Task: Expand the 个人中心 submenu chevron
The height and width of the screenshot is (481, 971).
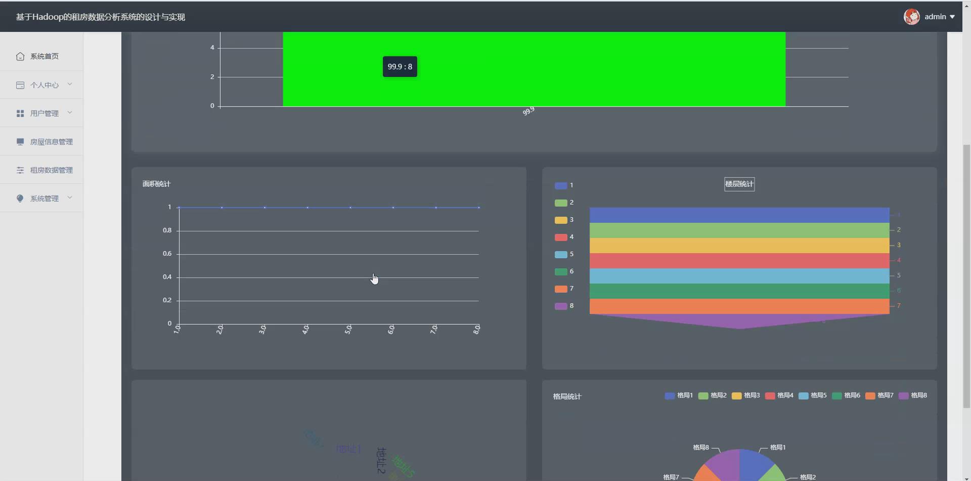Action: click(x=70, y=84)
